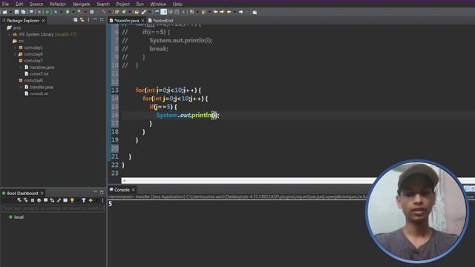Screen dimensions: 475x267
Task: Click the New file toolbar icon
Action: pos(5,12)
